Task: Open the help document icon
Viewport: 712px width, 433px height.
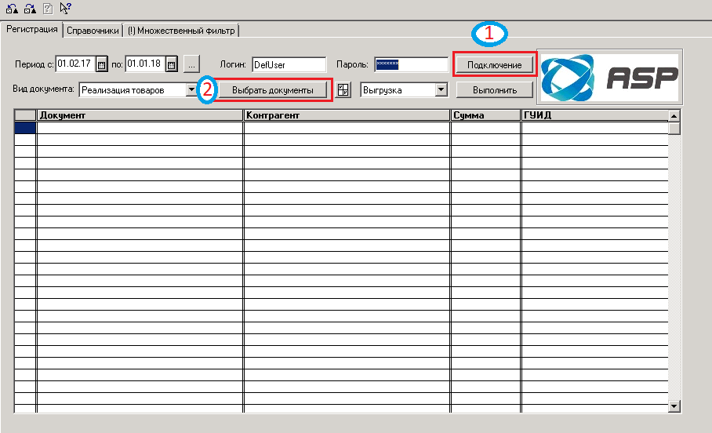Action: (x=48, y=8)
